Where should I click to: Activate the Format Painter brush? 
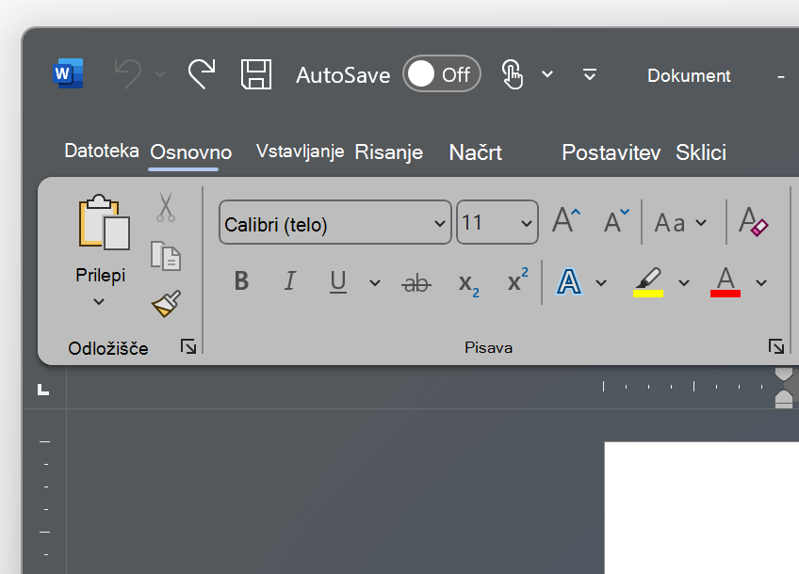166,304
